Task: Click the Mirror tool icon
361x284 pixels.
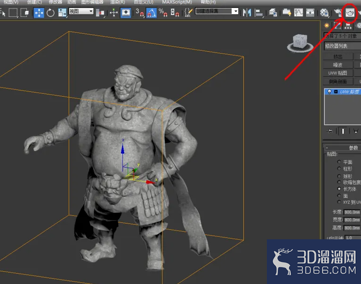Action: click(x=247, y=13)
